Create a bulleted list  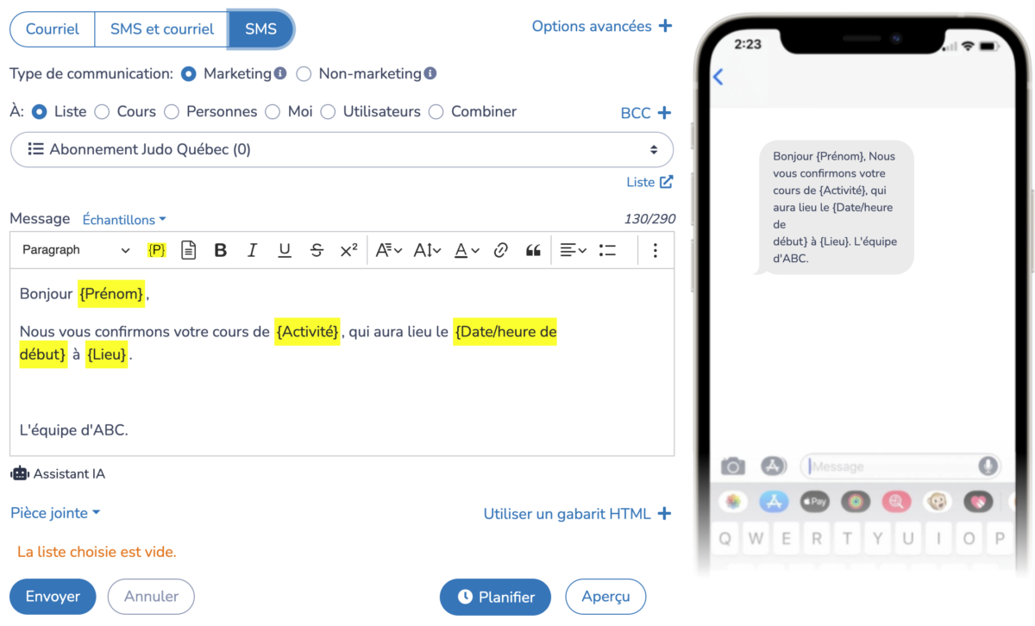tap(607, 249)
